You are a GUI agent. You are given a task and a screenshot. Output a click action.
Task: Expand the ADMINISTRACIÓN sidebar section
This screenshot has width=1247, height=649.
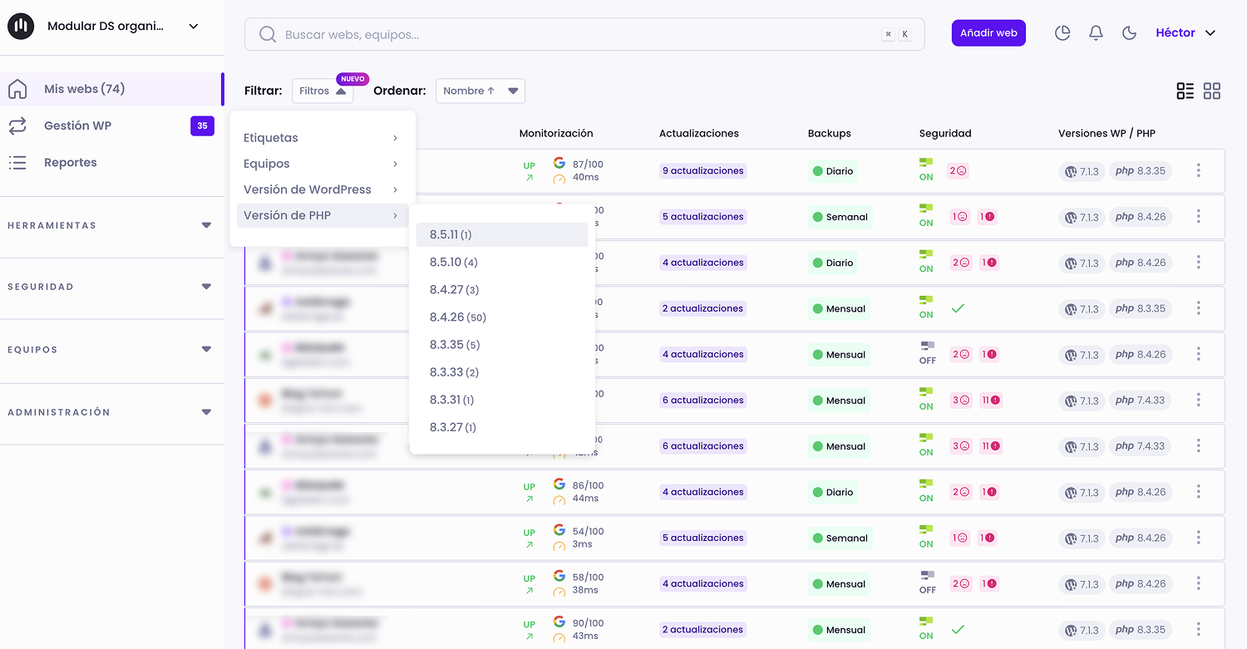click(111, 412)
